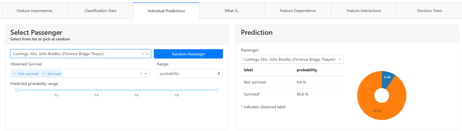
Task: Switch to the Decision Trees tab
Action: tap(429, 11)
